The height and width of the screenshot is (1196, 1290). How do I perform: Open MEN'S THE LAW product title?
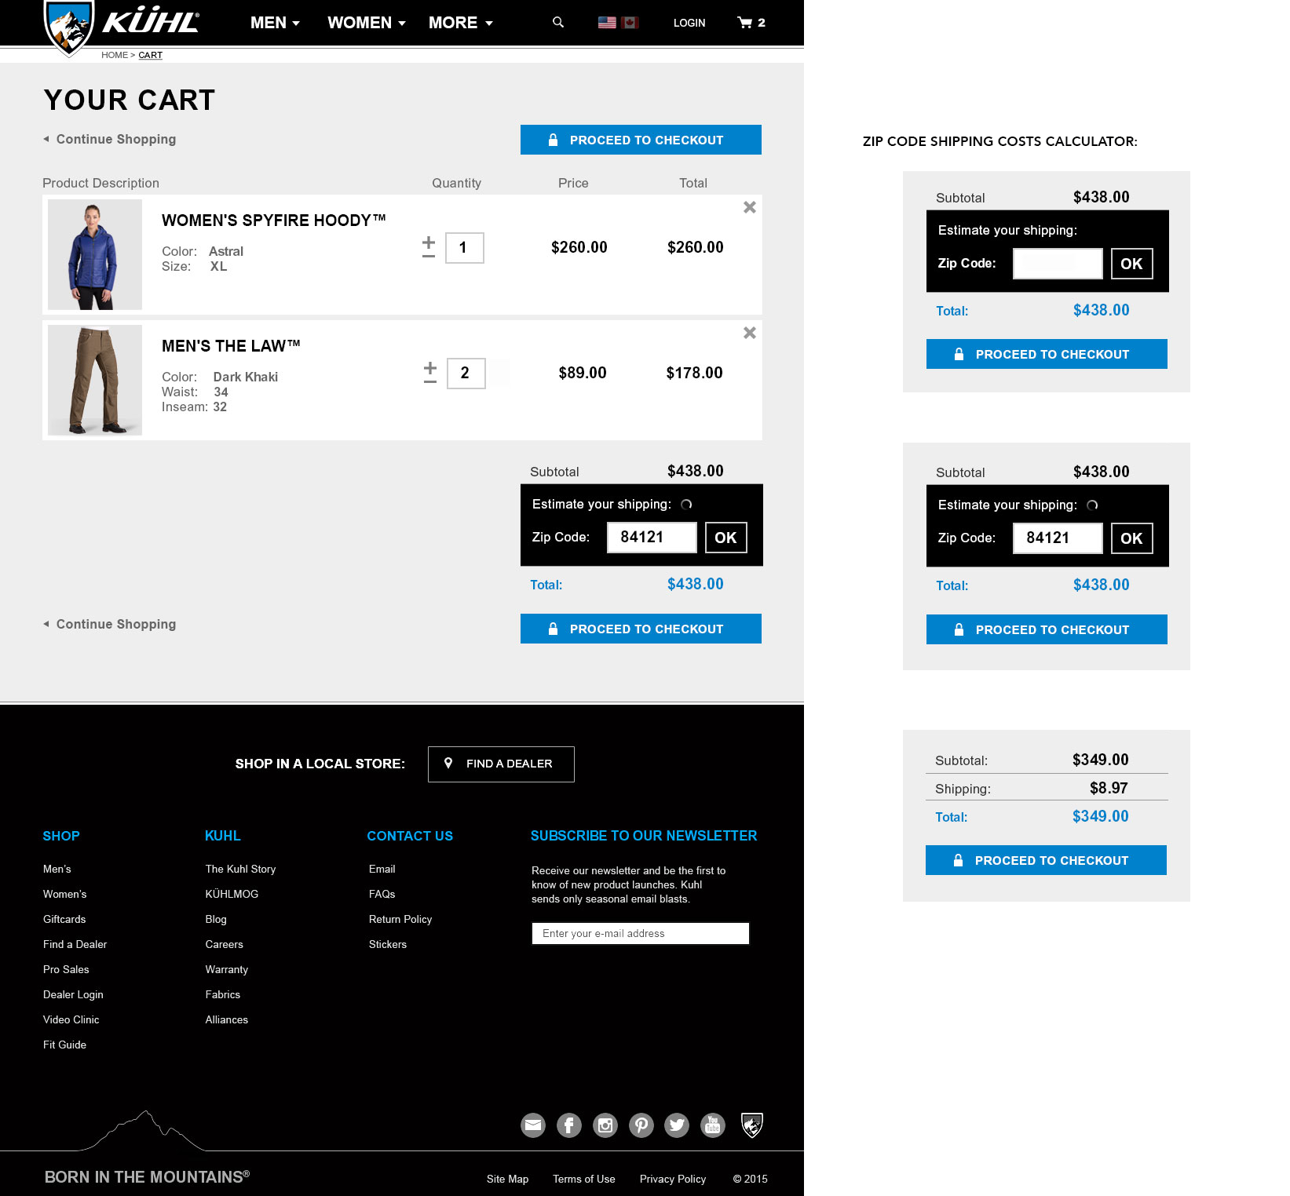coord(231,346)
